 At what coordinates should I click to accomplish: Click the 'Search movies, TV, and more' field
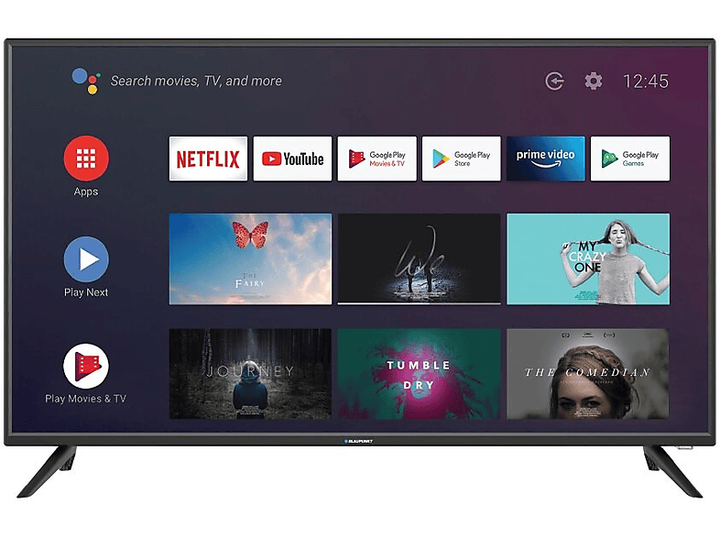click(x=196, y=81)
